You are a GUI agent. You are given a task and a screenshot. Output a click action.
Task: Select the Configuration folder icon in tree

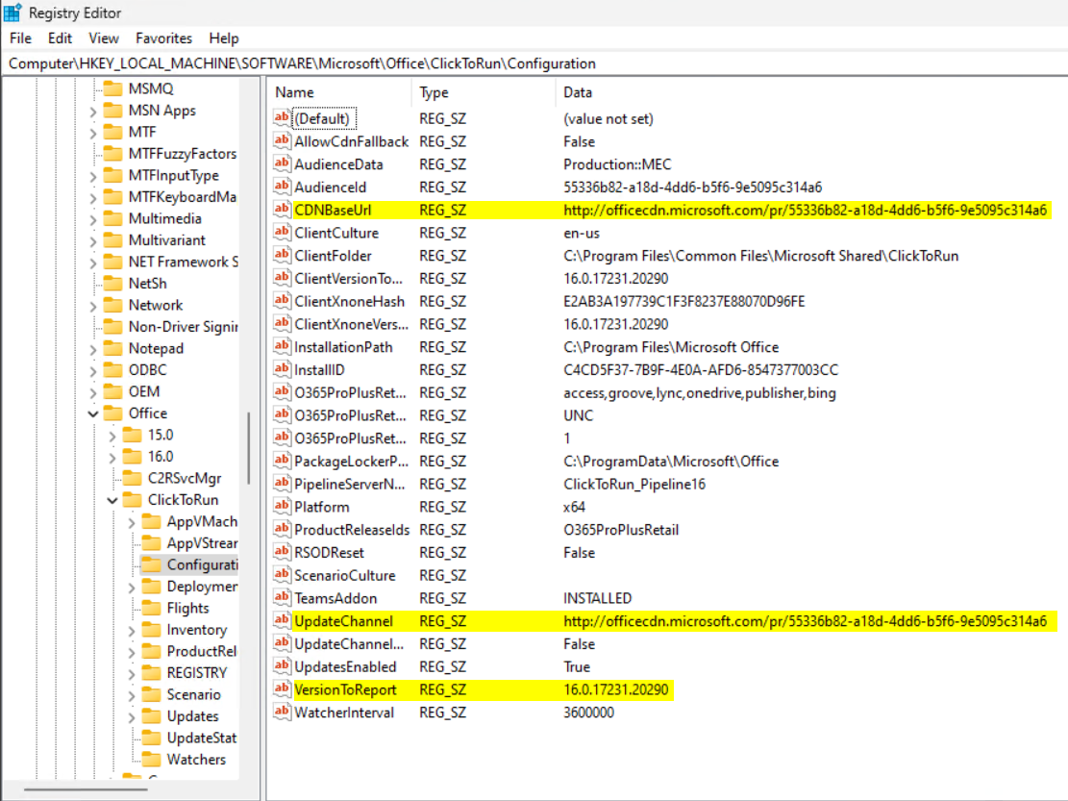coord(152,564)
